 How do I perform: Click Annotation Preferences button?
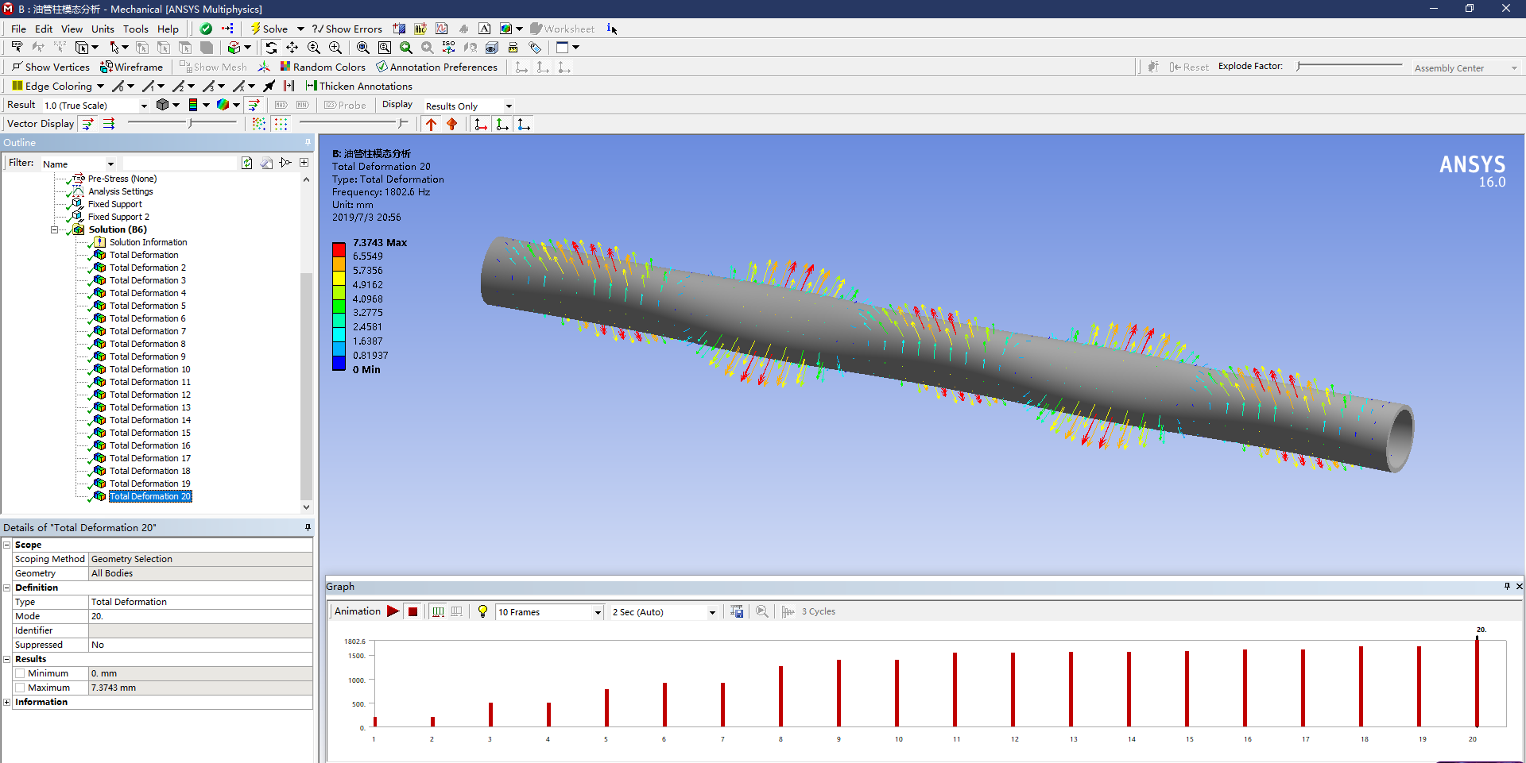(x=436, y=67)
